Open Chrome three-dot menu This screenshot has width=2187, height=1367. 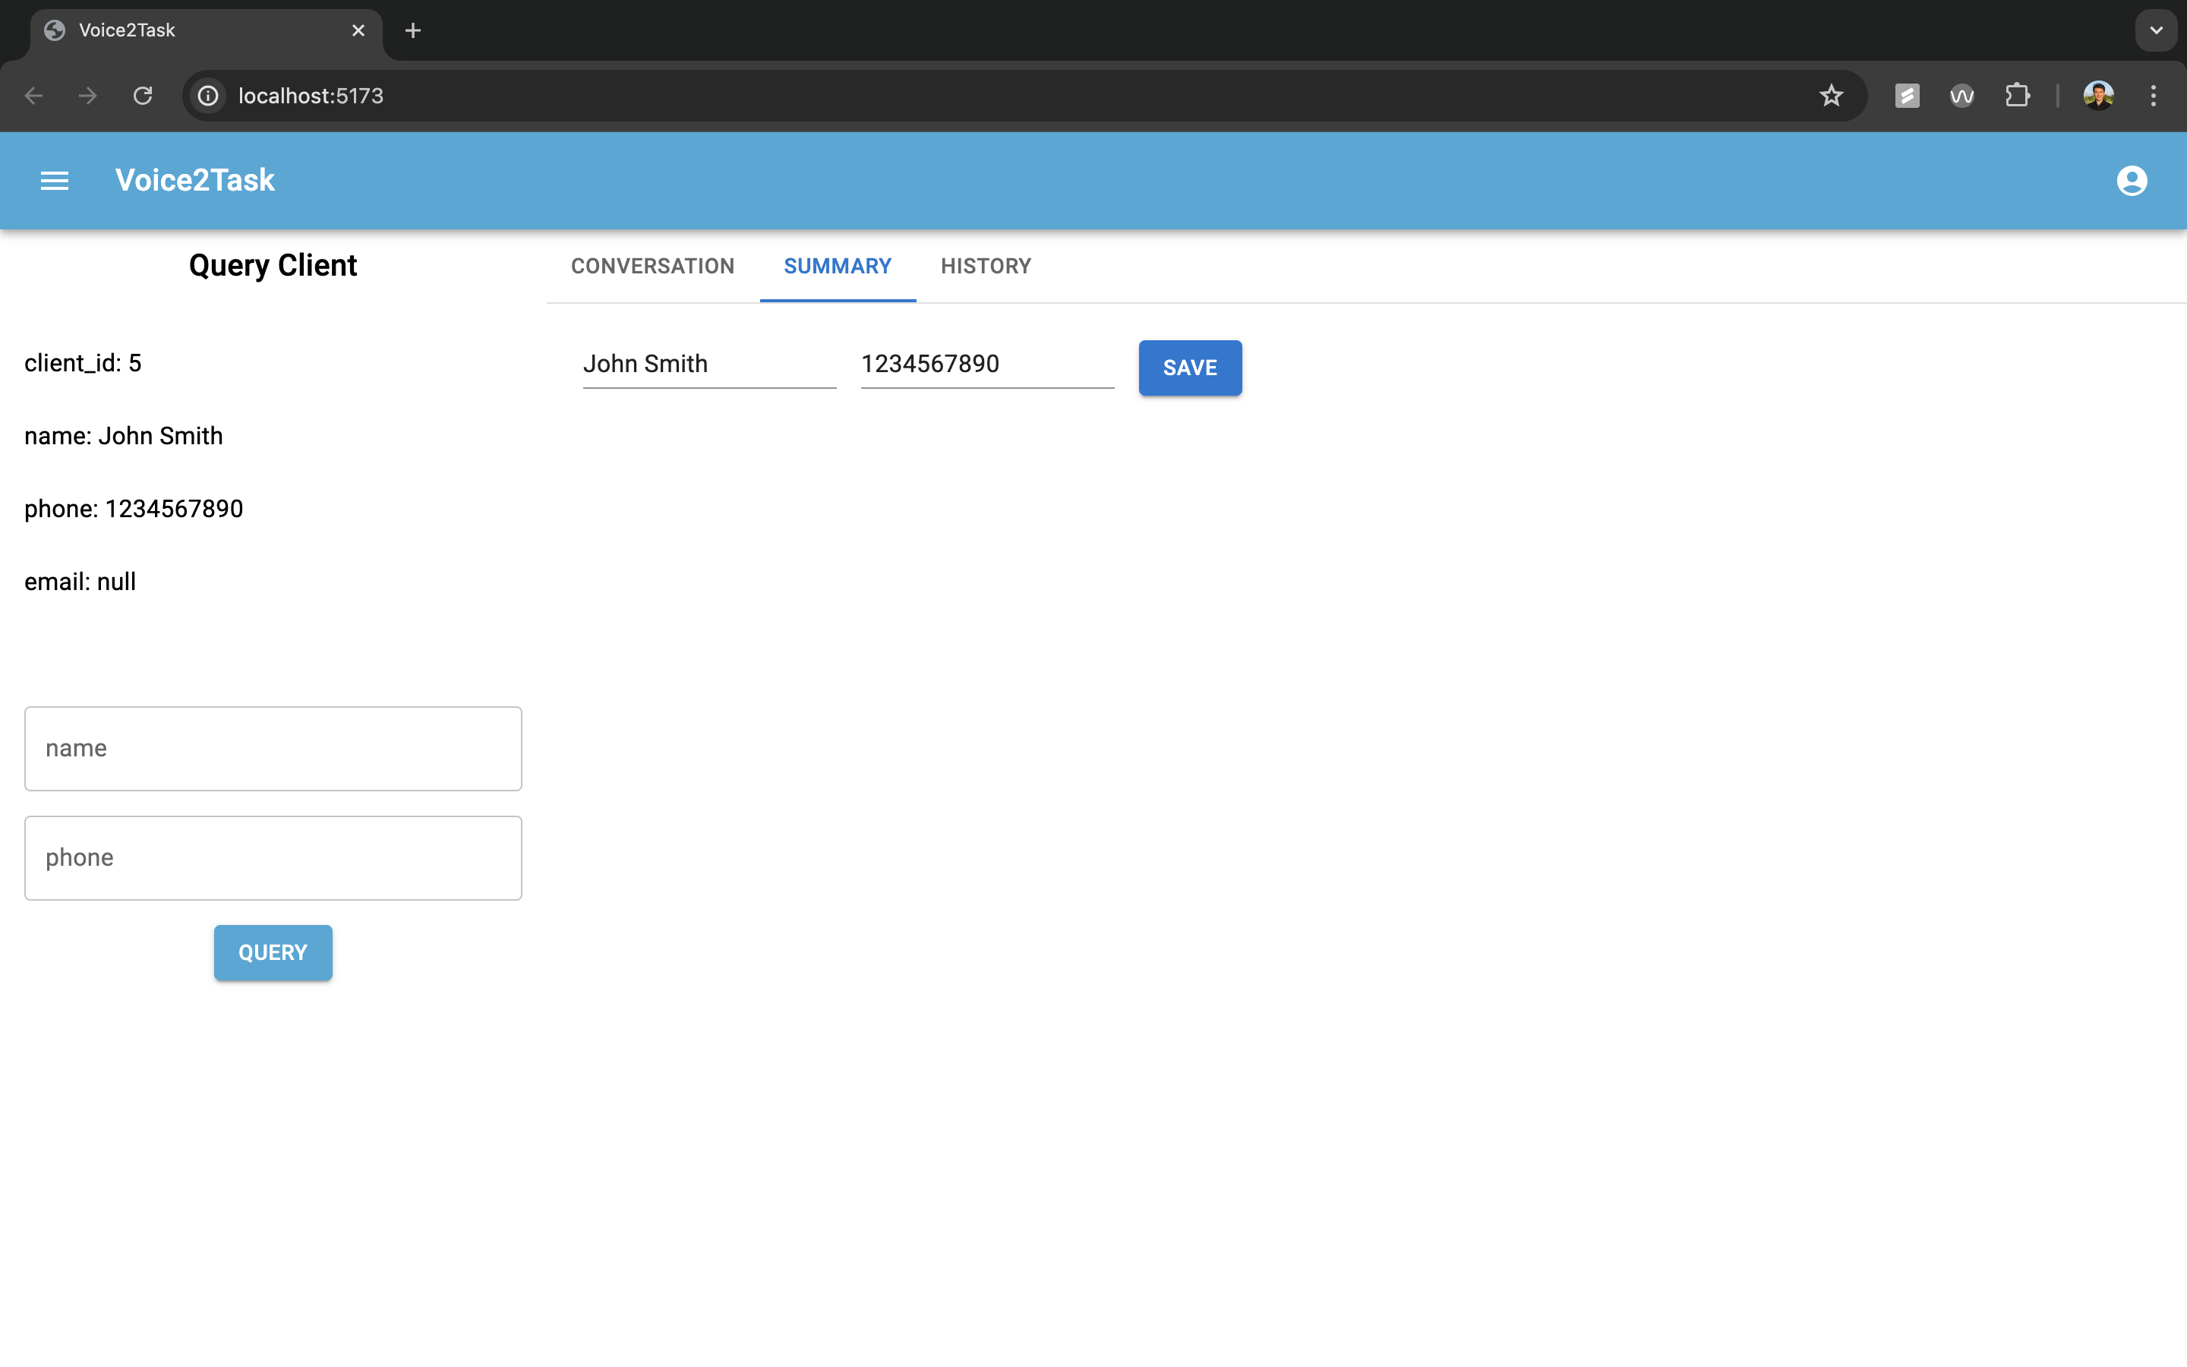(x=2154, y=96)
